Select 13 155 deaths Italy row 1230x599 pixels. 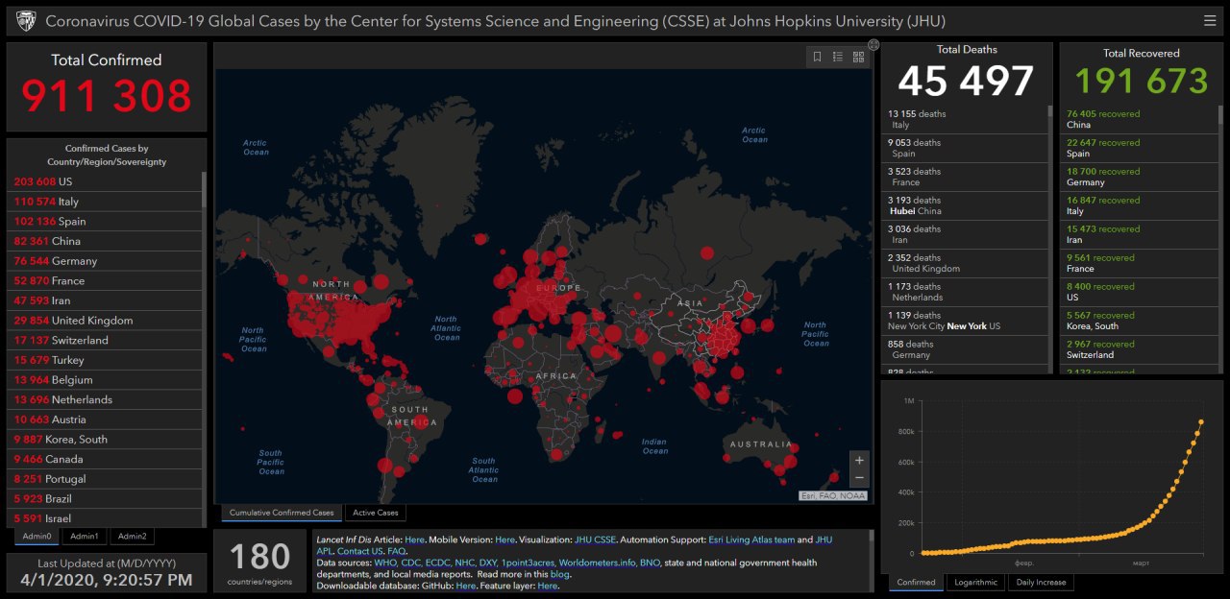(965, 119)
